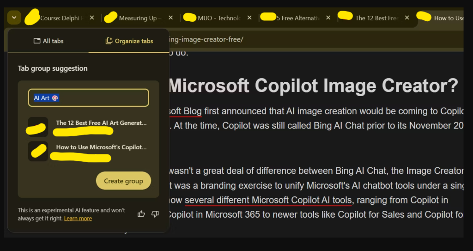Click the Create group button
The height and width of the screenshot is (251, 473).
pyautogui.click(x=123, y=181)
